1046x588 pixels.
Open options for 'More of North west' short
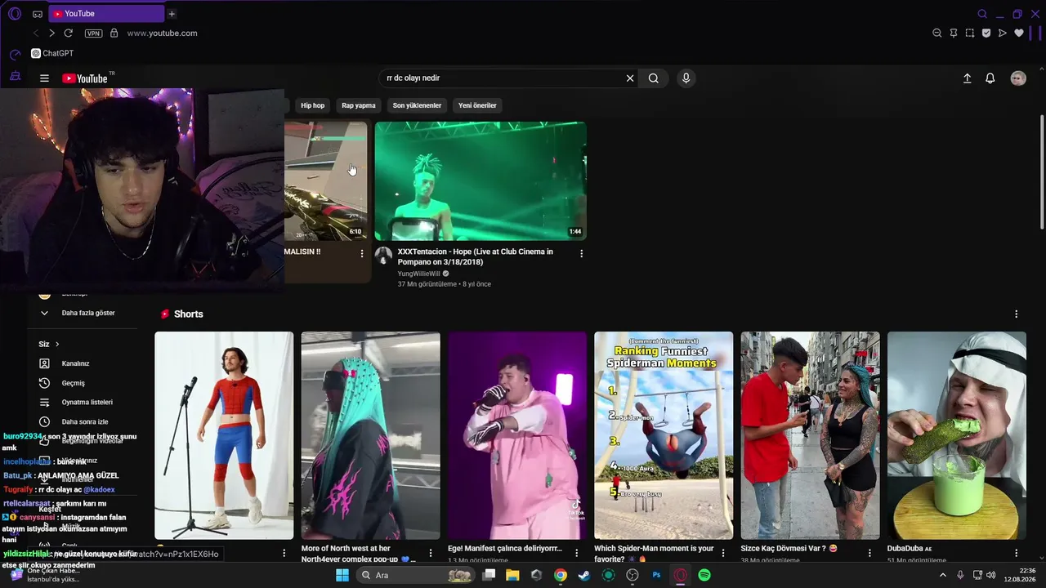[x=431, y=553]
